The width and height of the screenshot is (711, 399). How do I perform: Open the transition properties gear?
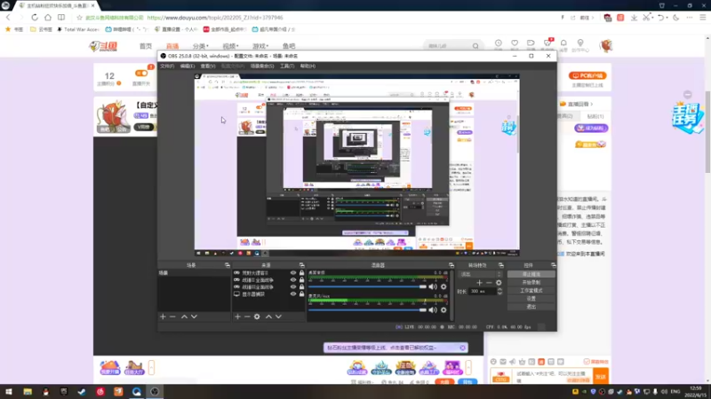click(x=499, y=283)
